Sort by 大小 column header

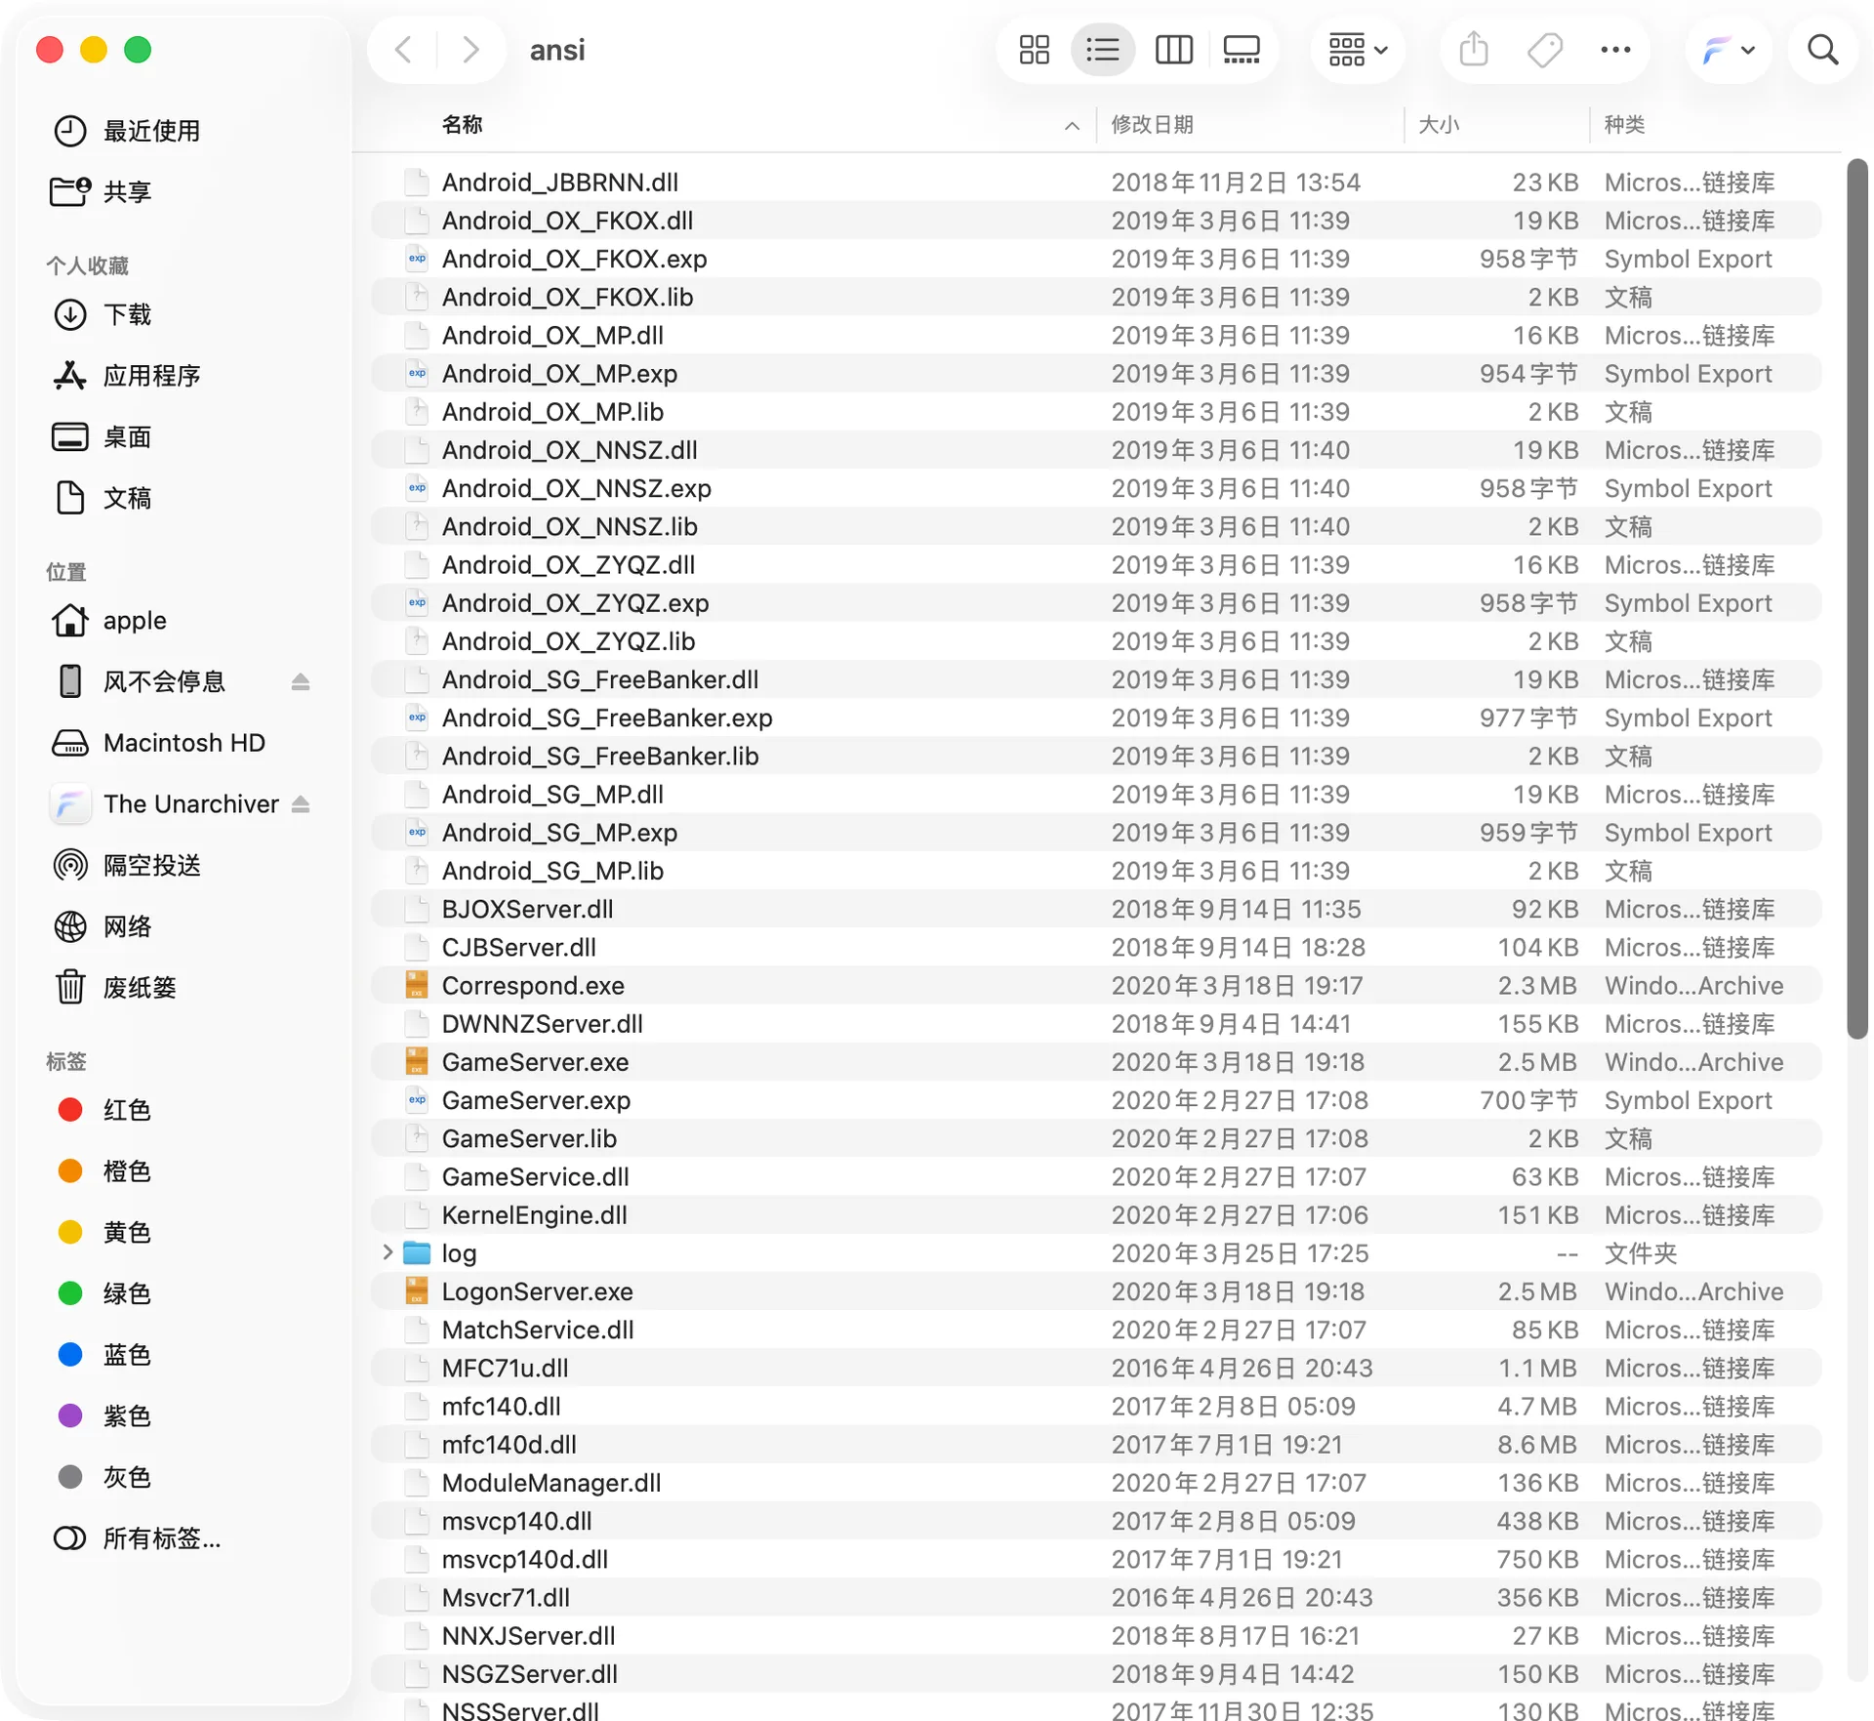tap(1439, 125)
